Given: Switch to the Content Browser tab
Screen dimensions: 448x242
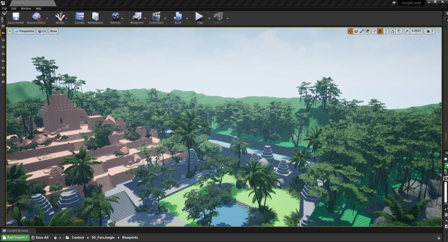Looking at the screenshot, I should (x=18, y=231).
